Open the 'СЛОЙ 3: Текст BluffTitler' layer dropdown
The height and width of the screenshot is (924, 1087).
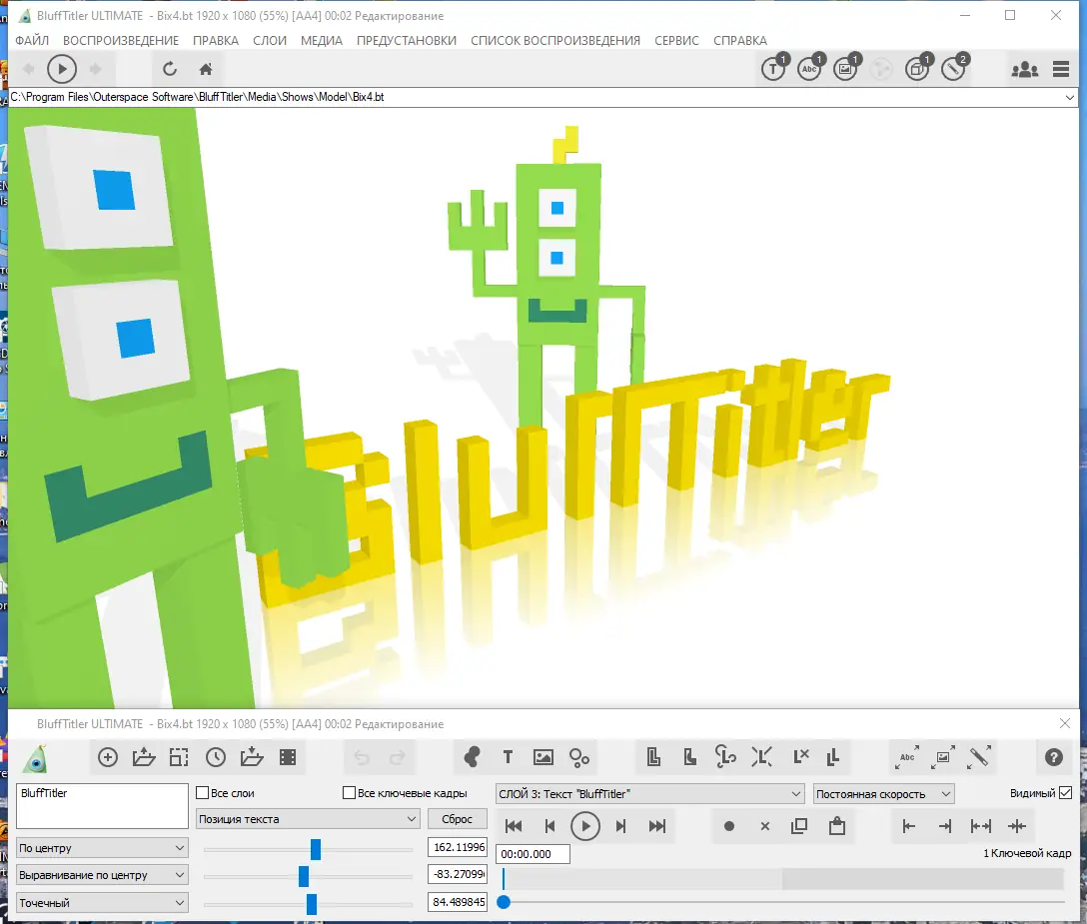coord(649,794)
